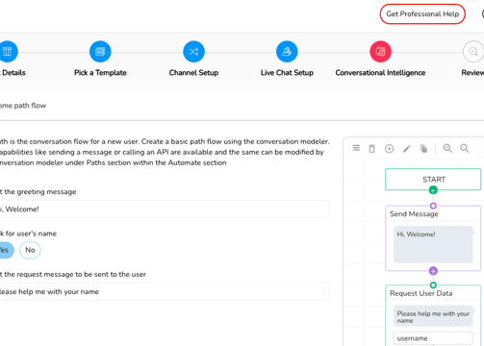Edit the request message input field
Image resolution: width=484 pixels, height=346 pixels.
pos(165,291)
